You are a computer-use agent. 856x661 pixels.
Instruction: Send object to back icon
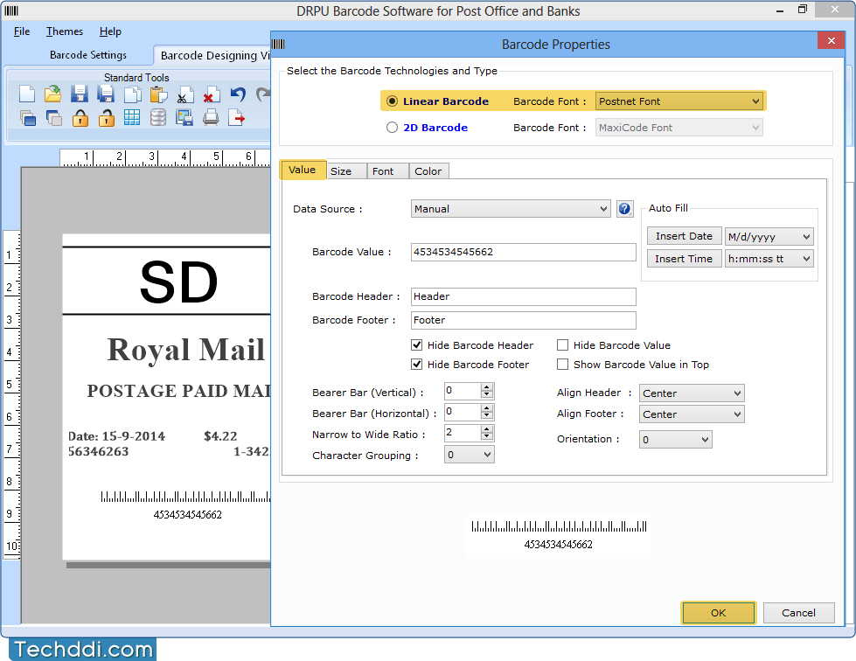pyautogui.click(x=53, y=117)
